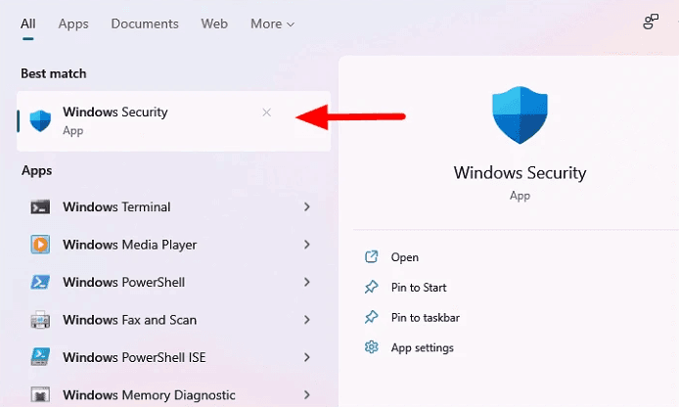The height and width of the screenshot is (407, 679).
Task: Click the Windows Security shield icon in Best match
Action: coord(40,120)
